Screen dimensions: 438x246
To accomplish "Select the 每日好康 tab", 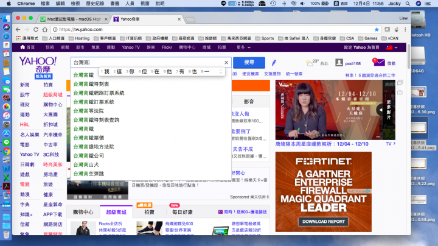I will pos(182,212).
